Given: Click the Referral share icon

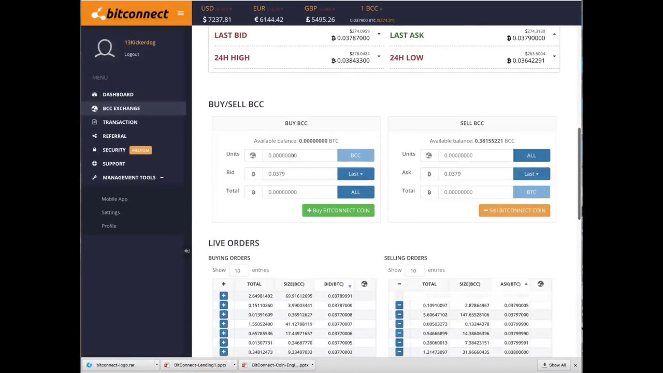Looking at the screenshot, I should [94, 136].
